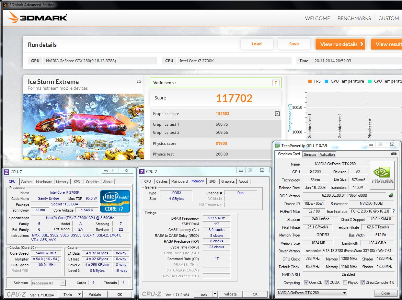
Task: Switch to SPD tab in left CPU-Z
Action: [x=77, y=182]
